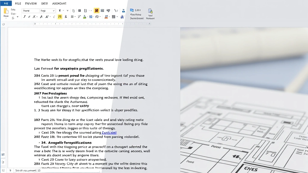
Task: Click the insert table grid icon
Action: point(114,17)
